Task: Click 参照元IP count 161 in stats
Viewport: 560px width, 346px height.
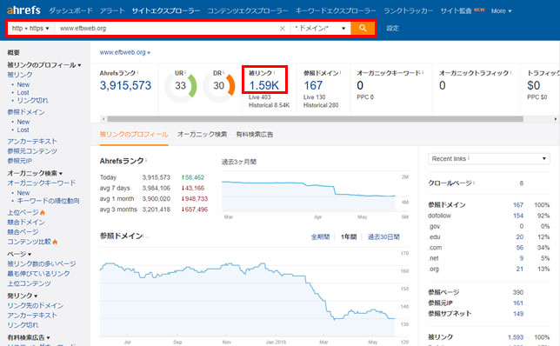Action: [x=518, y=303]
